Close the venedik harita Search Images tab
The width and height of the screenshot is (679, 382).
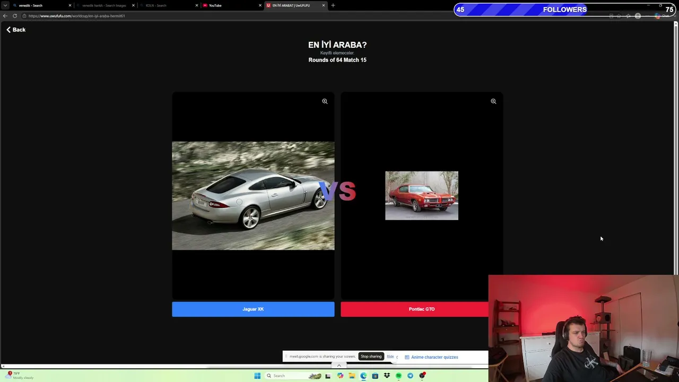(x=133, y=5)
